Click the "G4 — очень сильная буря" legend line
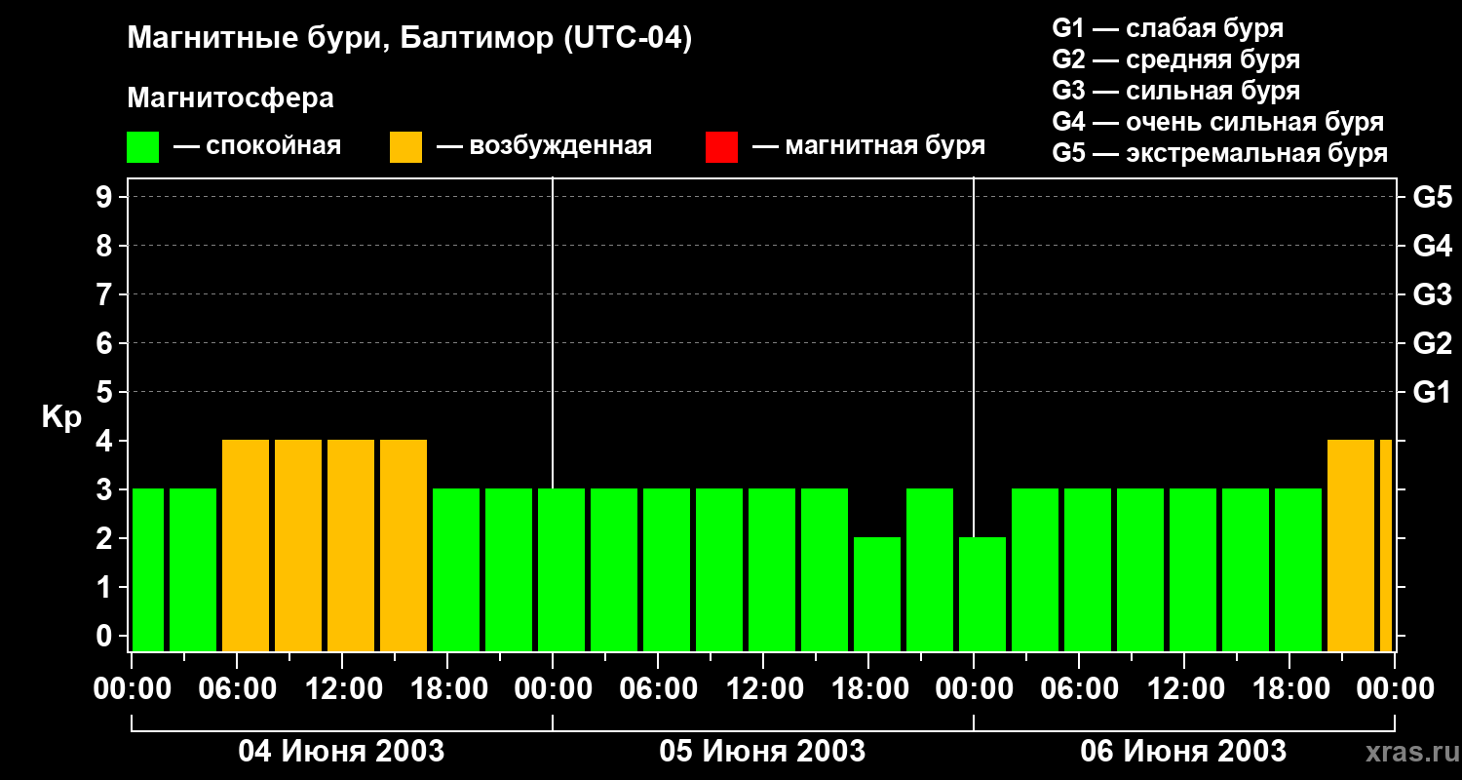Image resolution: width=1462 pixels, height=780 pixels. [x=1217, y=122]
